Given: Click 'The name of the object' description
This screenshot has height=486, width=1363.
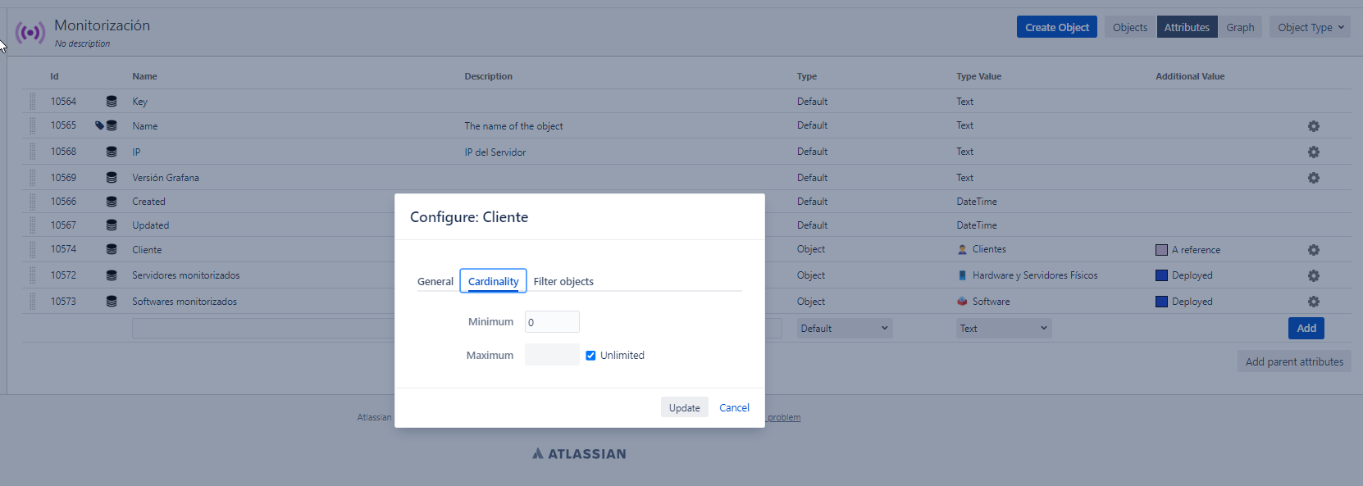Looking at the screenshot, I should (x=513, y=126).
